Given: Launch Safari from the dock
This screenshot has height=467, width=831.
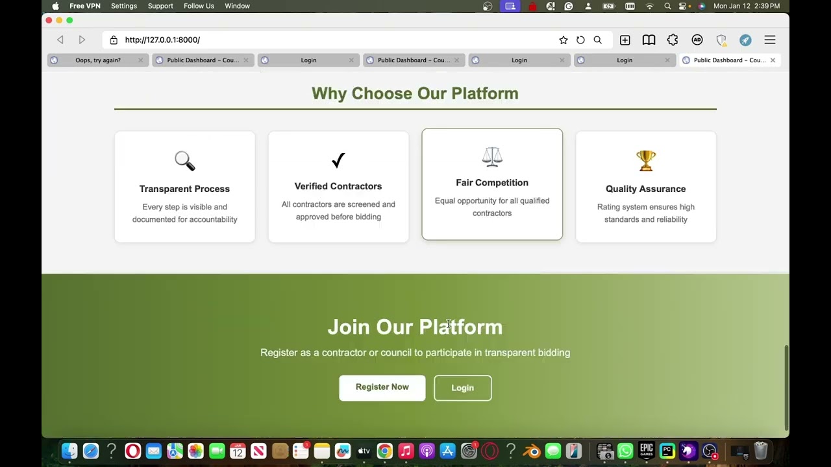Looking at the screenshot, I should pyautogui.click(x=91, y=451).
